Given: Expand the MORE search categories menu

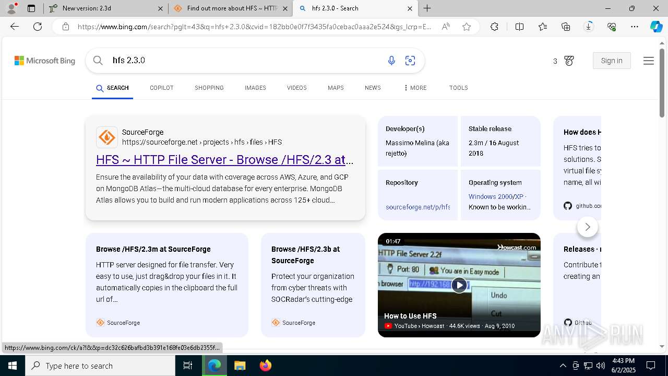Looking at the screenshot, I should pyautogui.click(x=415, y=88).
